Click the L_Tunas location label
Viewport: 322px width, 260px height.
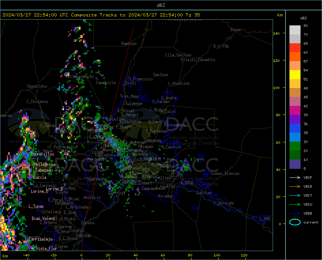click(36, 206)
